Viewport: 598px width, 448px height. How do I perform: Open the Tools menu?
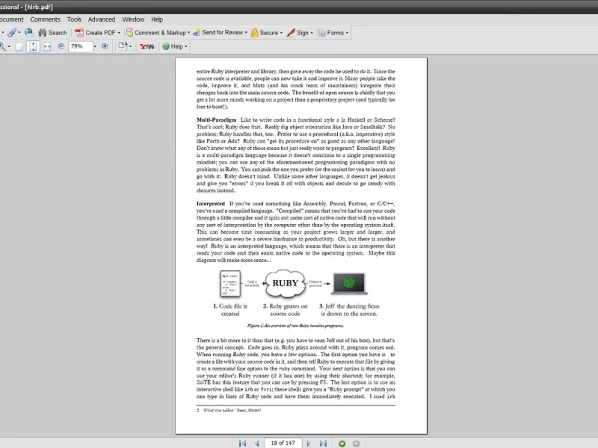pos(74,19)
